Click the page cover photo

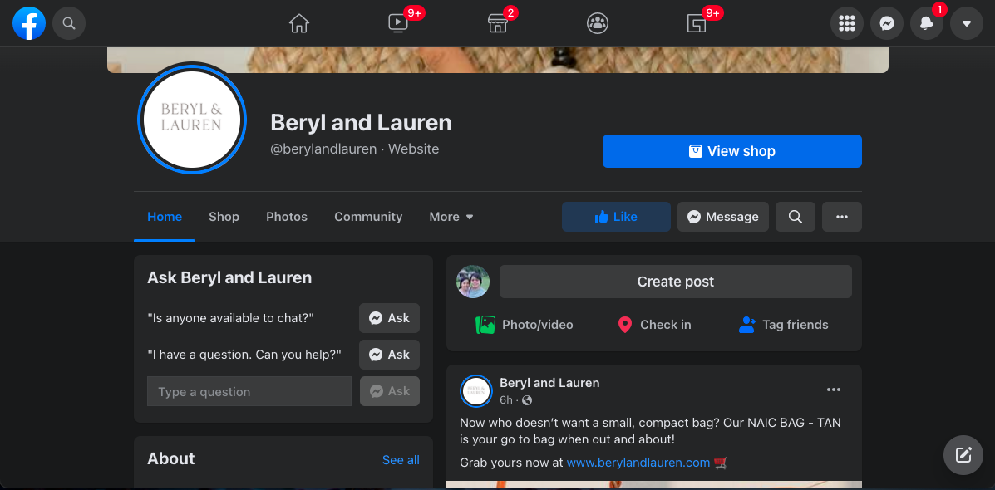[497, 60]
